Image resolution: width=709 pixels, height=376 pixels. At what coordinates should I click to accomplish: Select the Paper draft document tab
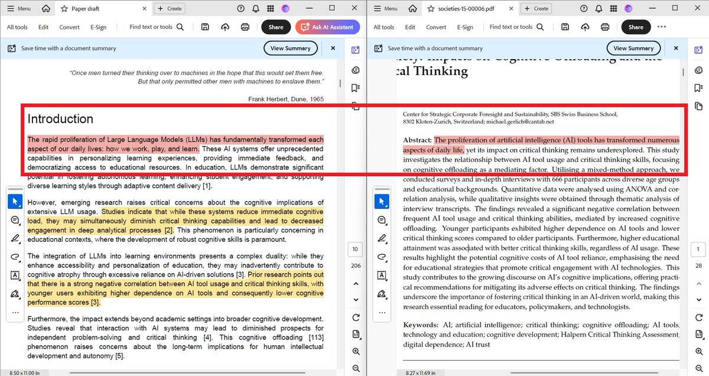click(102, 8)
